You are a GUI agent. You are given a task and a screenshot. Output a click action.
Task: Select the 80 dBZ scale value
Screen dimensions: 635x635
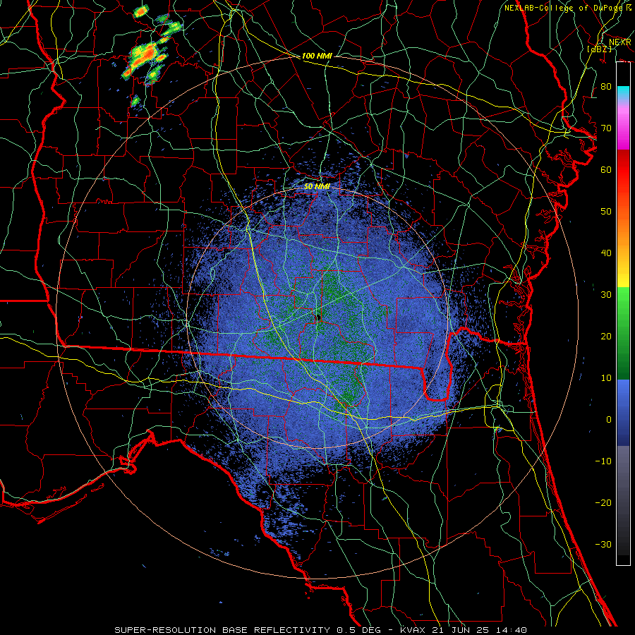pos(606,86)
